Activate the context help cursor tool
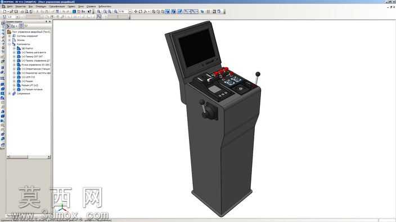 pos(89,12)
